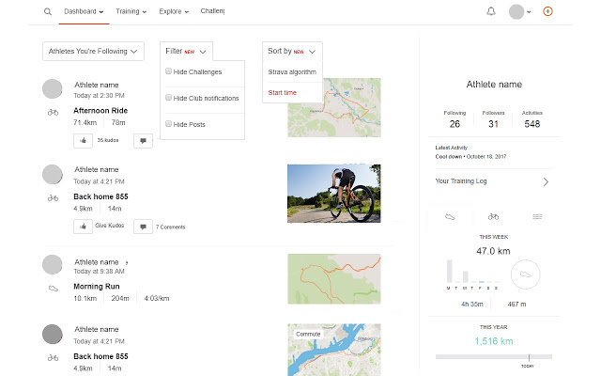Viewport: 601px width, 376px height.
Task: Open the notifications bell
Action: (491, 11)
